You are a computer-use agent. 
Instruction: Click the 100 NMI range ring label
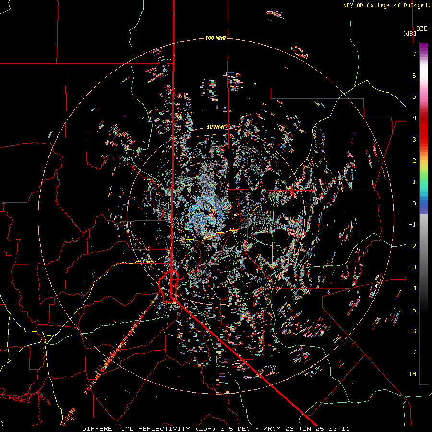[216, 38]
